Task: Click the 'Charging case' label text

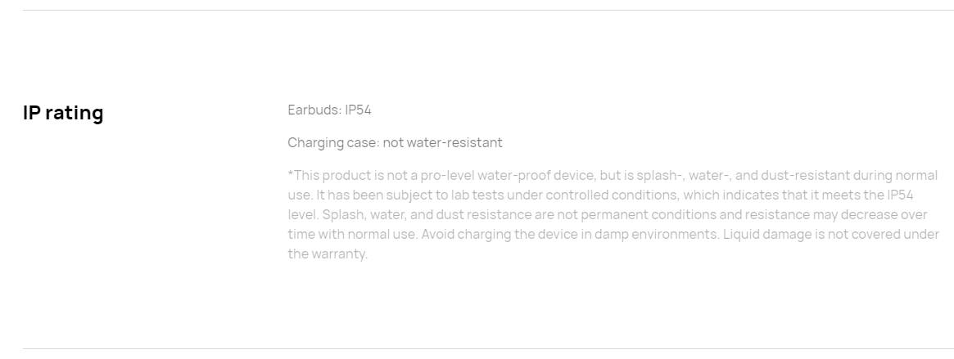Action: pyautogui.click(x=333, y=143)
